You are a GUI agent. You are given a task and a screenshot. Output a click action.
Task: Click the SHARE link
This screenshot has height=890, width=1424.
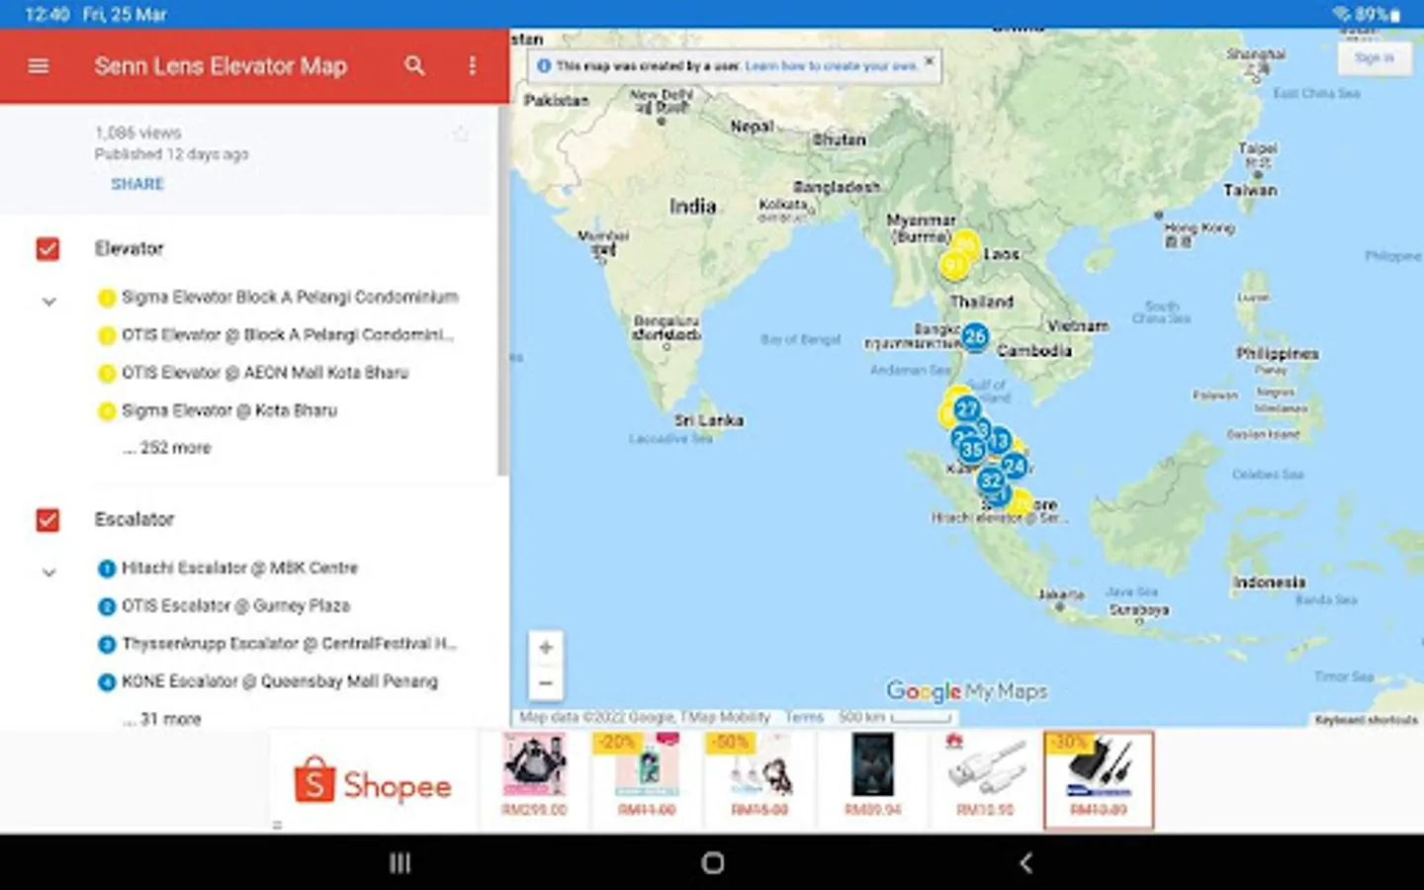137,184
